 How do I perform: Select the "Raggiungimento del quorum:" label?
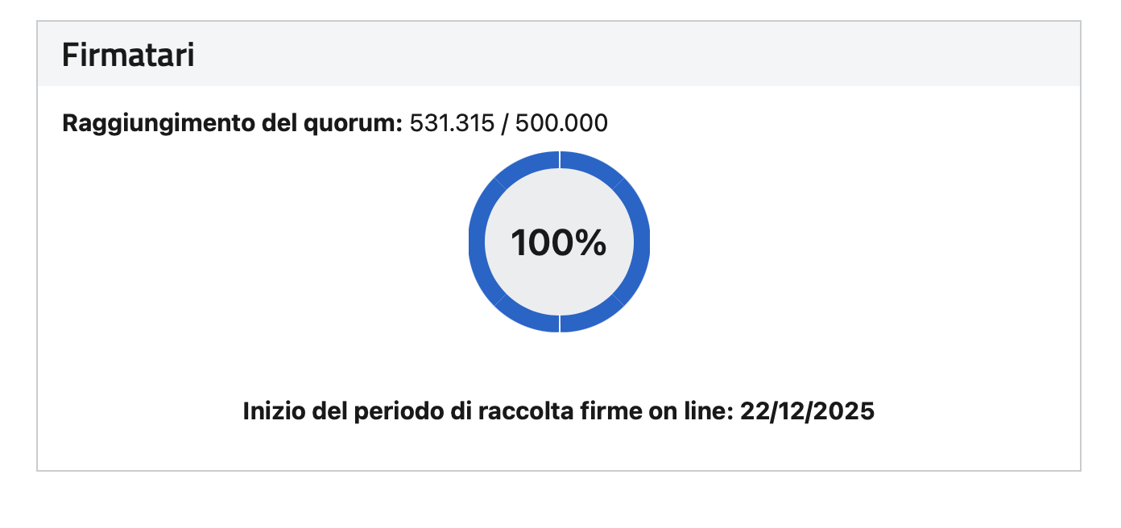coord(231,123)
